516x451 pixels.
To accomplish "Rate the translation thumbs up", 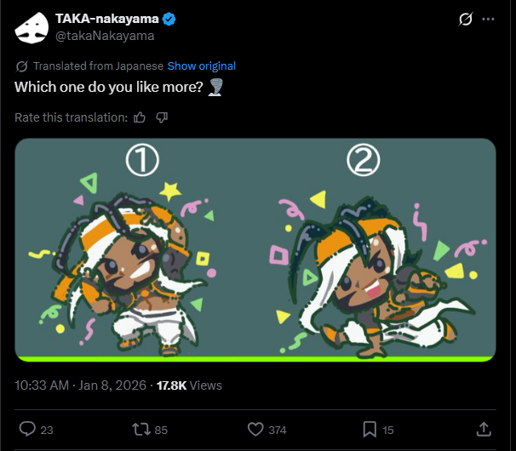I will (140, 117).
